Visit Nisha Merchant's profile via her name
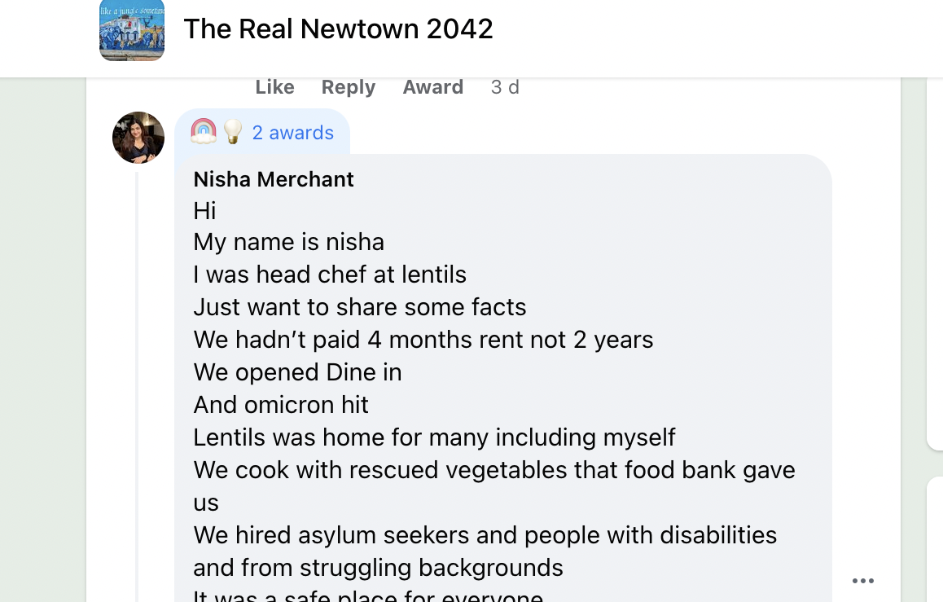This screenshot has height=602, width=943. pyautogui.click(x=274, y=179)
